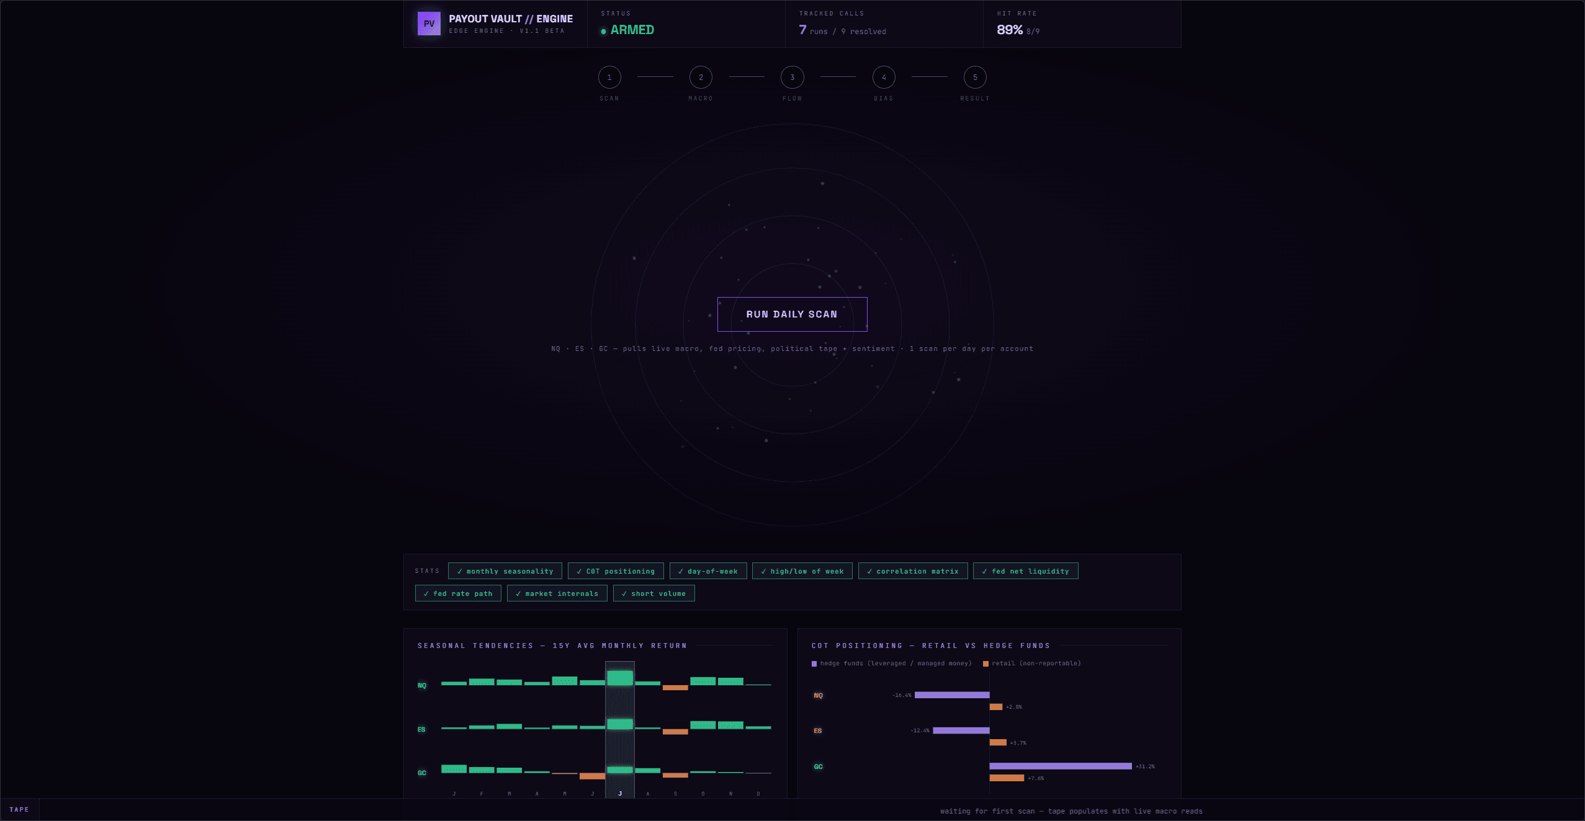Screen dimensions: 1585x821
Task: Click the COT POSITIONING panel heading
Action: pos(931,646)
